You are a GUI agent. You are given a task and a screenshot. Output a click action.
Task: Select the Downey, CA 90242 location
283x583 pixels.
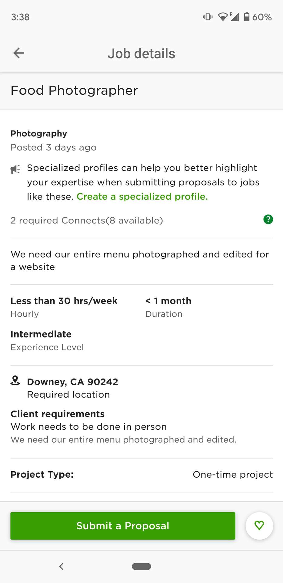coord(72,382)
